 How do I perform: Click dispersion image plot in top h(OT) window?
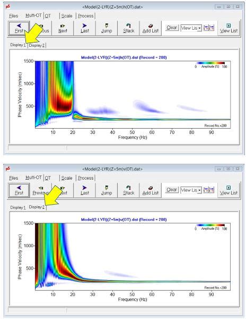(133, 95)
